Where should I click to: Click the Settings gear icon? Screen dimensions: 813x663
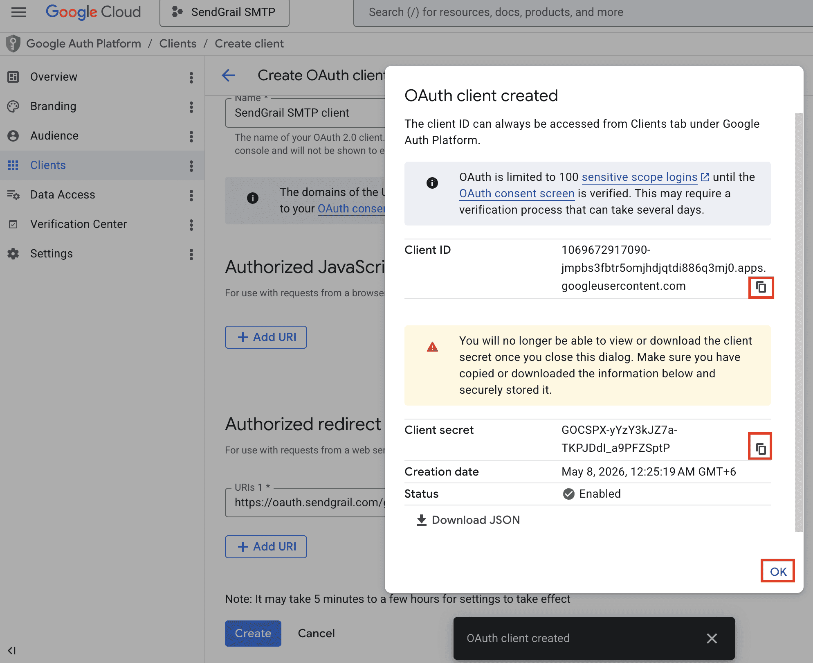click(x=13, y=254)
